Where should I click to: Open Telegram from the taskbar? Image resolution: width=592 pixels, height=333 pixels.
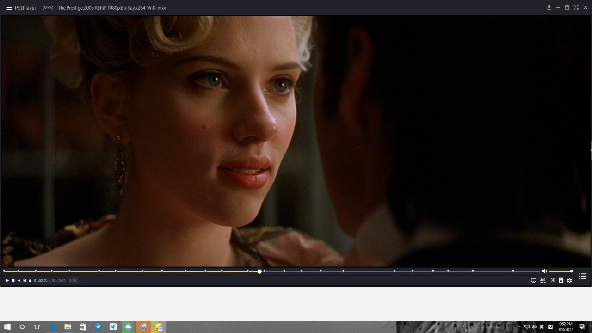point(98,327)
